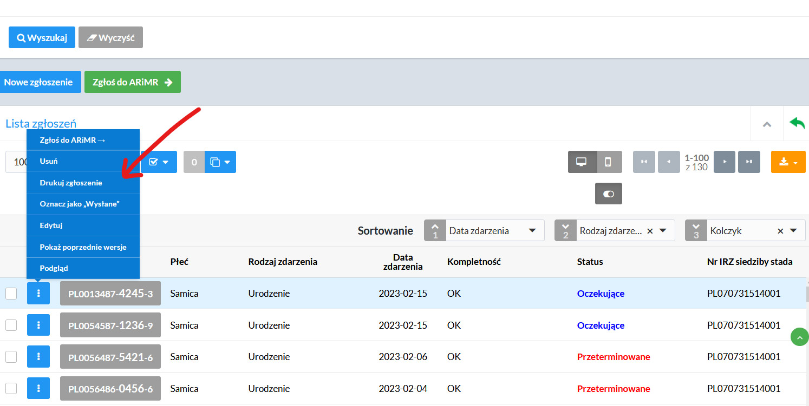Tick checkbox for row PL0056487-5421-6

click(x=11, y=357)
